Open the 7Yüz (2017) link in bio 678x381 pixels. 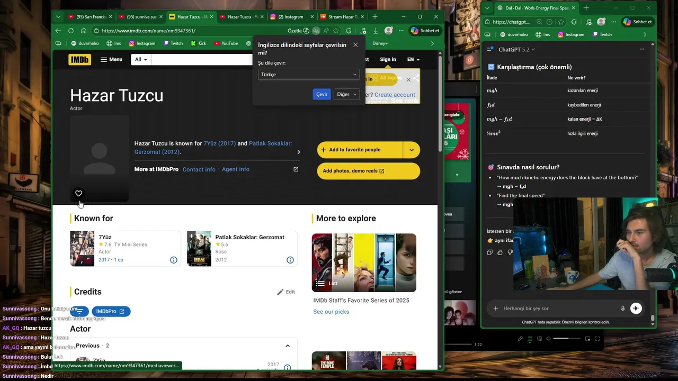(219, 143)
